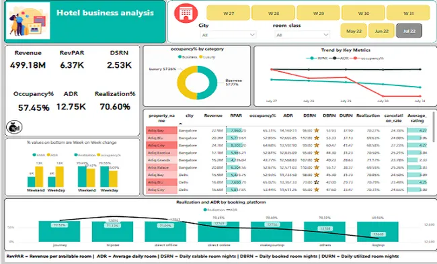The image size is (437, 264).
Task: Click the direct offline bar in booking platform chart
Action: [x=165, y=231]
